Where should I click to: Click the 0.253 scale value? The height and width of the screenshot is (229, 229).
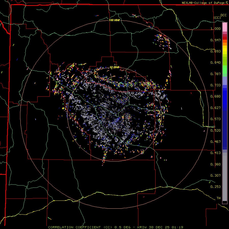pyautogui.click(x=216, y=187)
